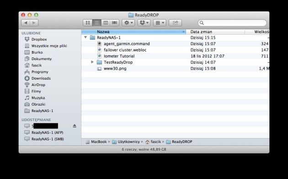Open Programy in the sidebar
This screenshot has height=179, width=288.
click(x=37, y=72)
